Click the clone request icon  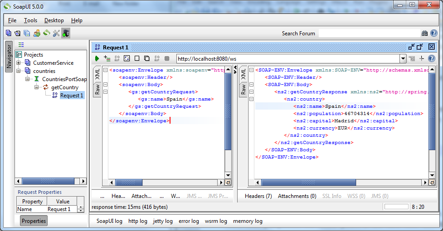click(x=147, y=58)
